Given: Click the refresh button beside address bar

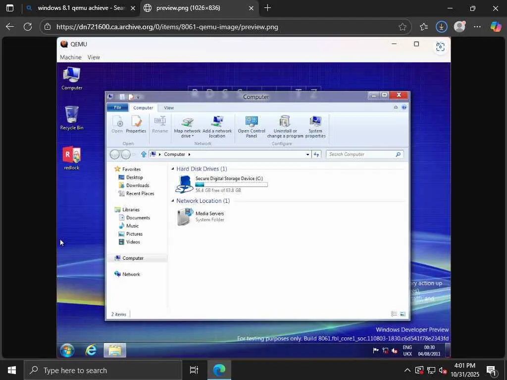Looking at the screenshot, I should coord(316,154).
